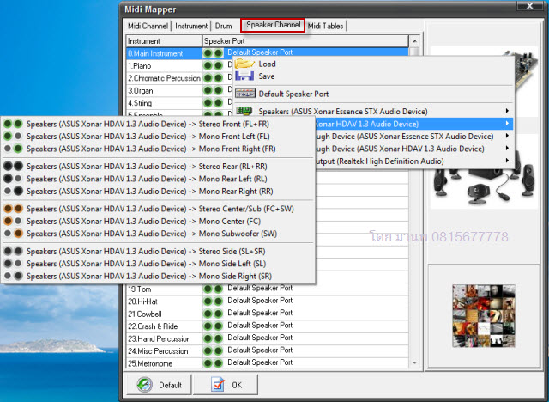
Task: Click speaker dots icon for Mono Rear Right
Action: click(x=13, y=191)
